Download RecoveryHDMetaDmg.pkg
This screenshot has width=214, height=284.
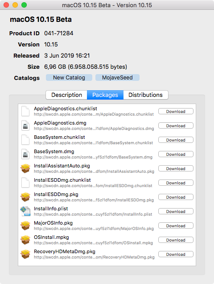[x=176, y=254]
